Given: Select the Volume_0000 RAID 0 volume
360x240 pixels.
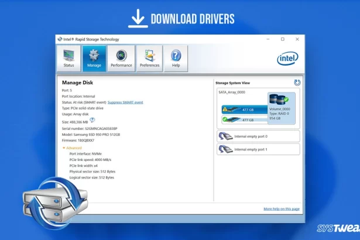Looking at the screenshot, I should pyautogui.click(x=282, y=108).
